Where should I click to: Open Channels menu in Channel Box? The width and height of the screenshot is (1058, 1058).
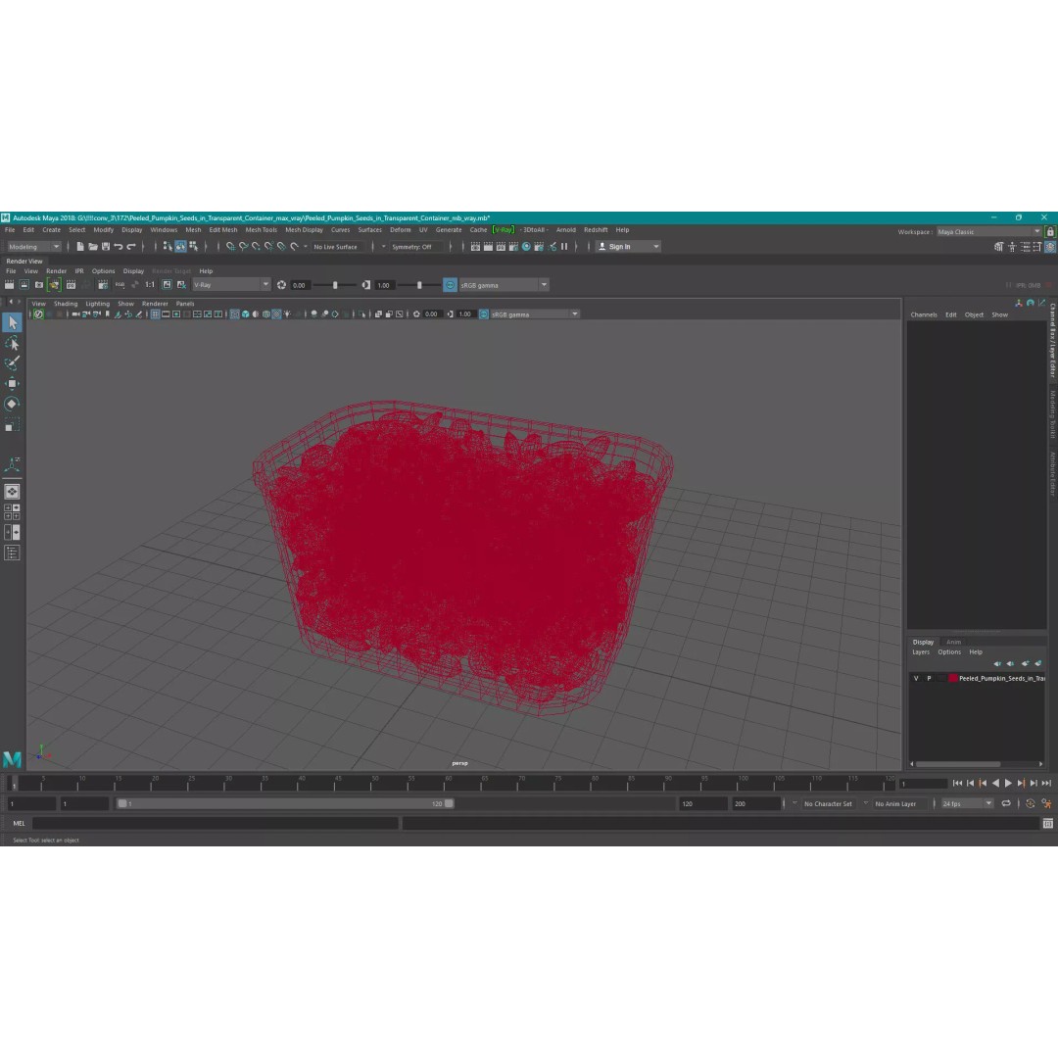924,315
